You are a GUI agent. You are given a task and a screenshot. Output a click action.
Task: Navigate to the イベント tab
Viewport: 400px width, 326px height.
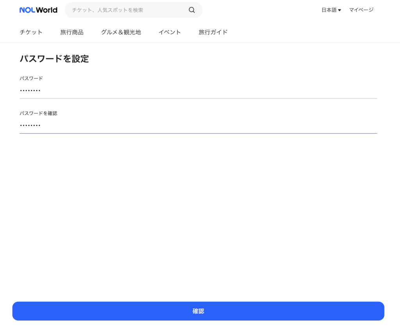coord(170,32)
